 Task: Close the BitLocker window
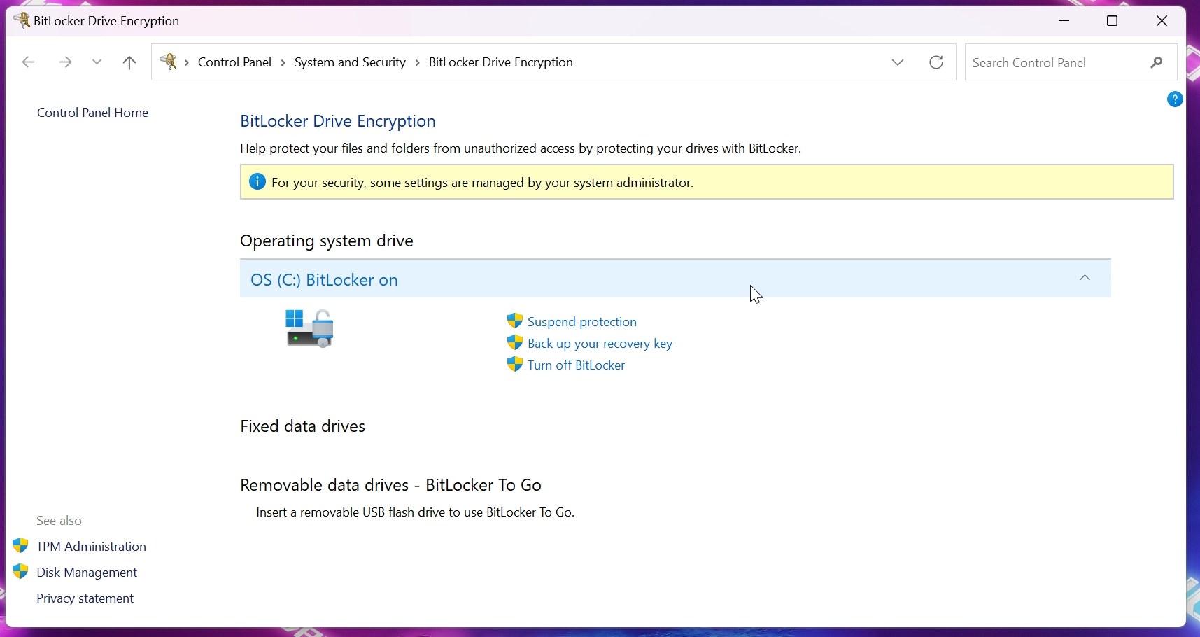1162,21
